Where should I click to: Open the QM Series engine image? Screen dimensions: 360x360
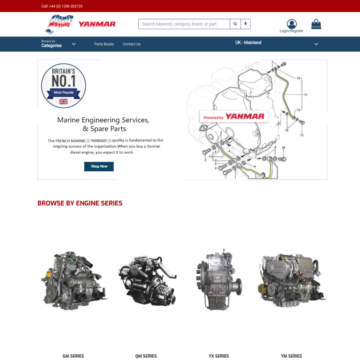(147, 280)
